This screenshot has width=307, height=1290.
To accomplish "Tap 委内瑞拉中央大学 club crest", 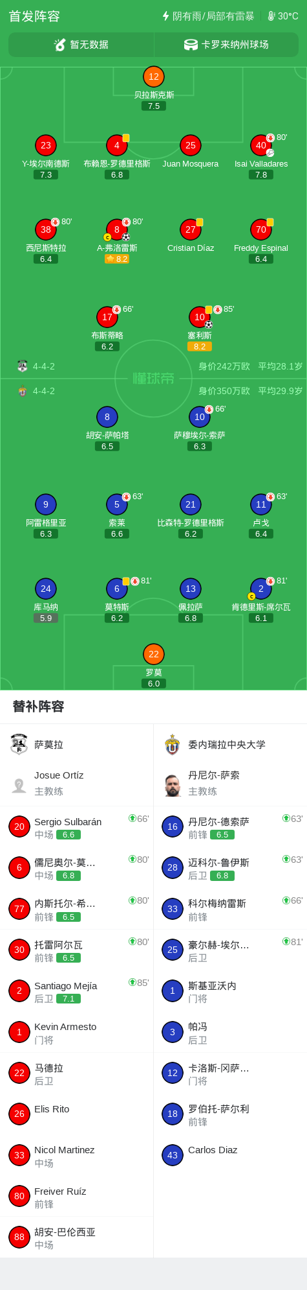I will (173, 744).
